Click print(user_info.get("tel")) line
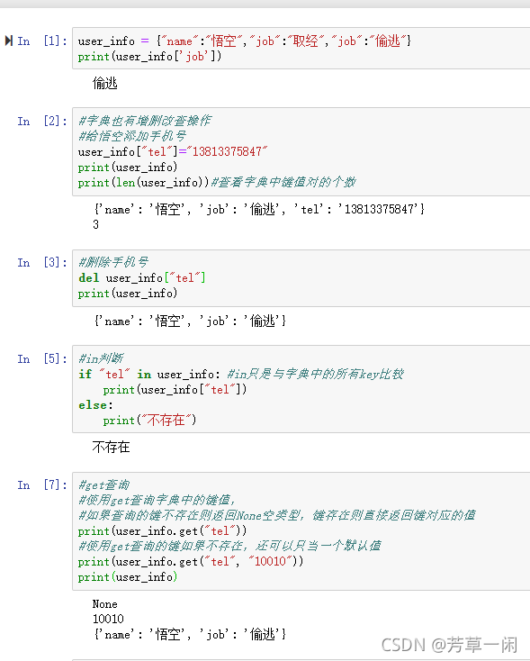Image resolution: width=530 pixels, height=661 pixels. [x=162, y=531]
